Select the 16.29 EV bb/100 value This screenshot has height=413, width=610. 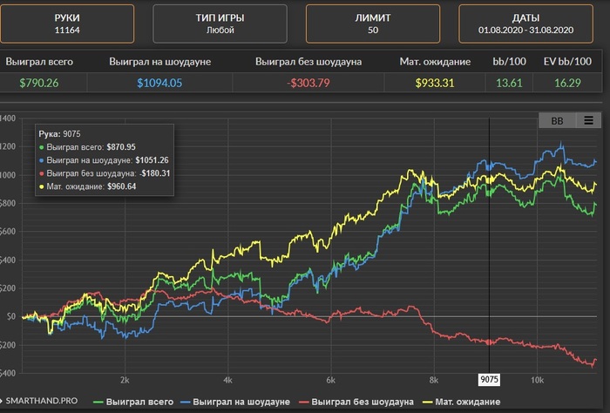567,83
